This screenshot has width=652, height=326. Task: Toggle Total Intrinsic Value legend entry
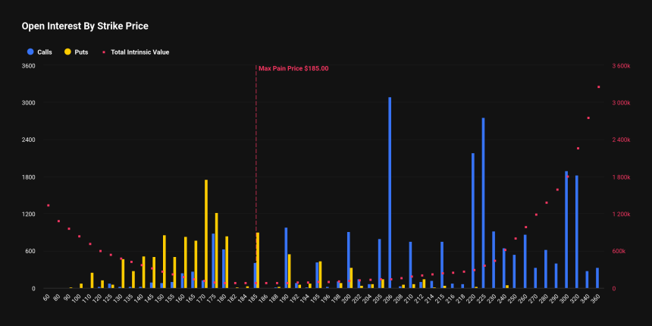tap(139, 52)
